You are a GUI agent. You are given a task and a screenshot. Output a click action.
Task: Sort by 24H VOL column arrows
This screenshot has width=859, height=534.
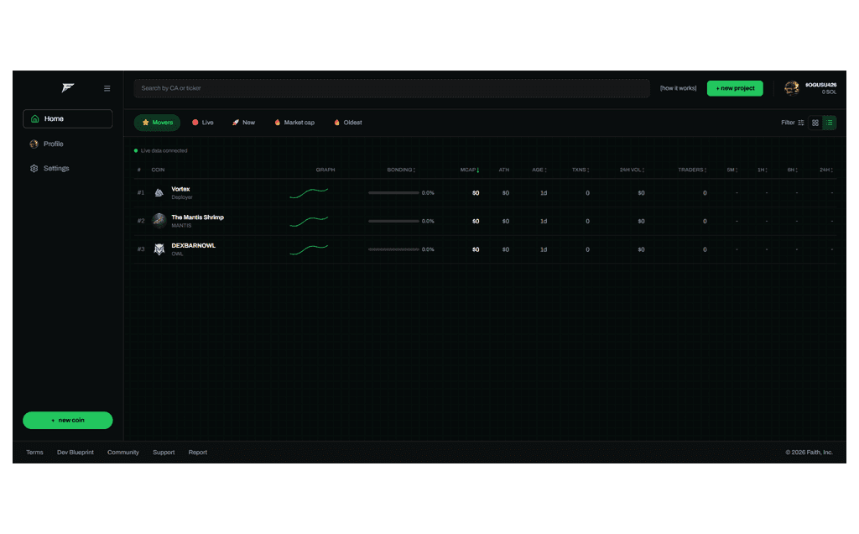tap(631, 170)
